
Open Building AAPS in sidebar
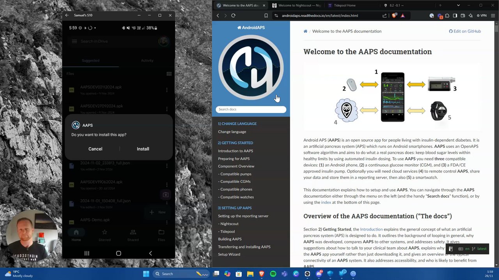tap(230, 239)
